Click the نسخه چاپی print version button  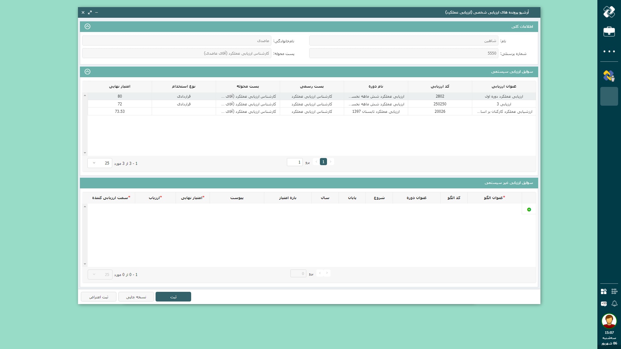pos(136,297)
